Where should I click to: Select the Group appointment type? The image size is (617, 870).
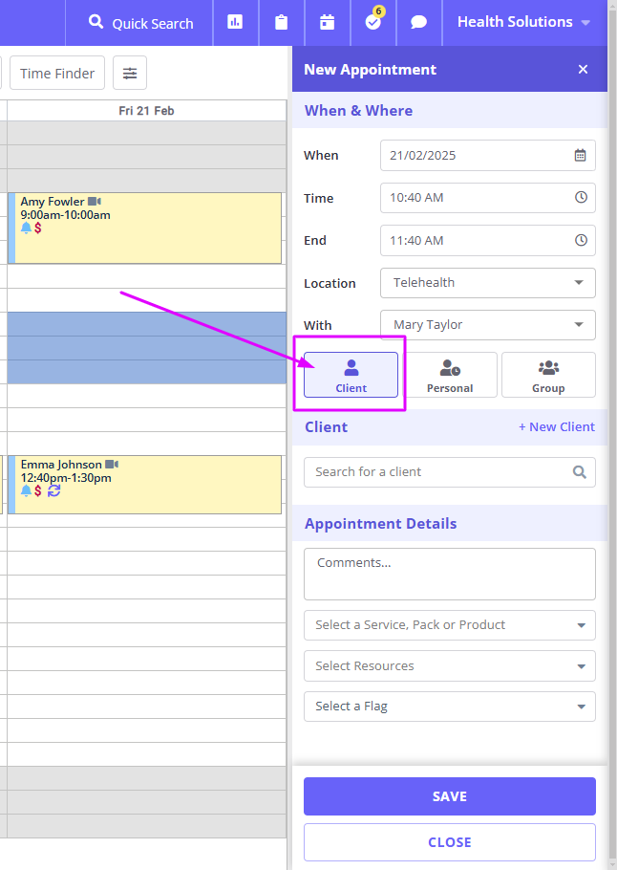click(548, 375)
